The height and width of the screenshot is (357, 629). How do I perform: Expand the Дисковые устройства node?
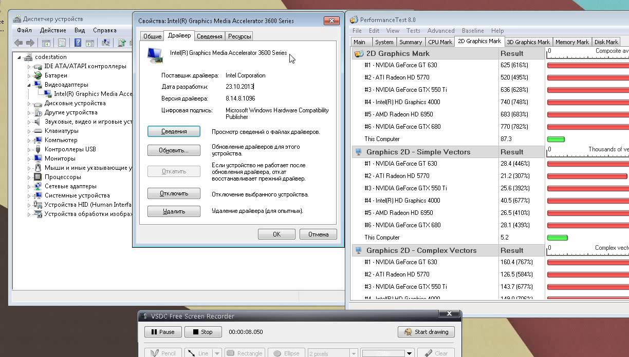29,103
